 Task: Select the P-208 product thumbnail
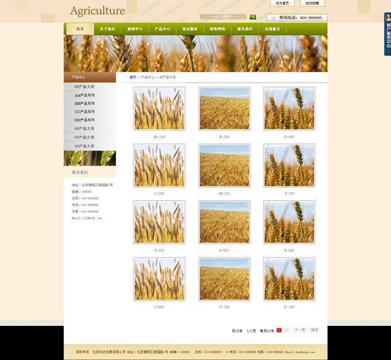tap(289, 279)
